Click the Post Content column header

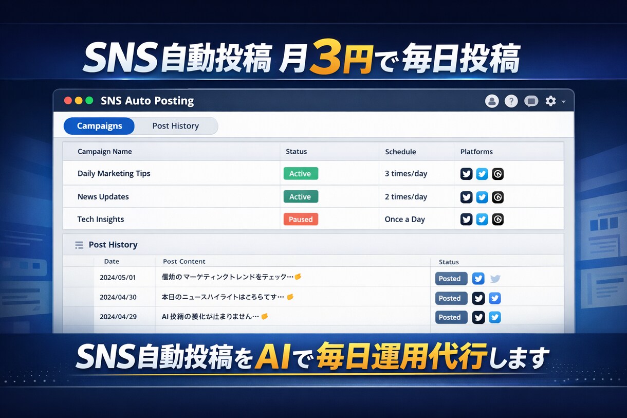[184, 262]
